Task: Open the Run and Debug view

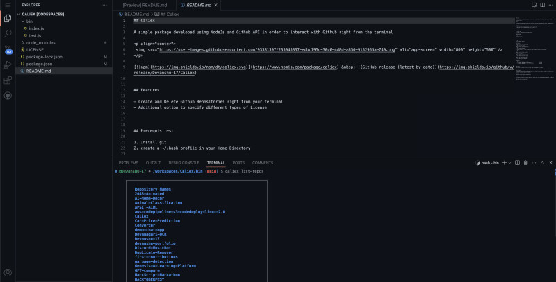Action: pyautogui.click(x=8, y=65)
